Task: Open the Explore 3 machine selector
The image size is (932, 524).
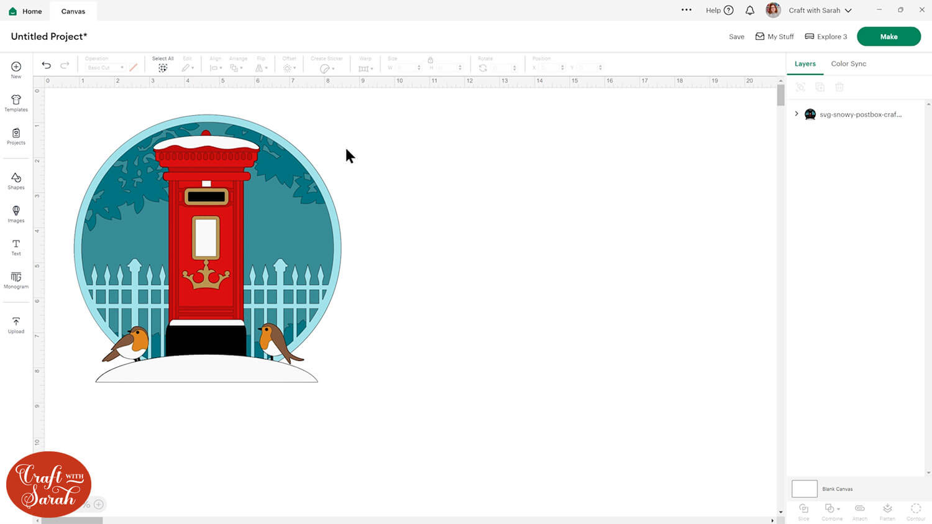Action: (826, 37)
